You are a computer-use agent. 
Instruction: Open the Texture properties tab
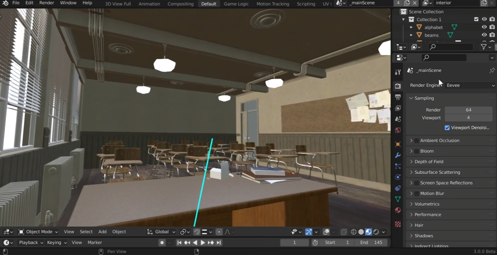tap(398, 224)
